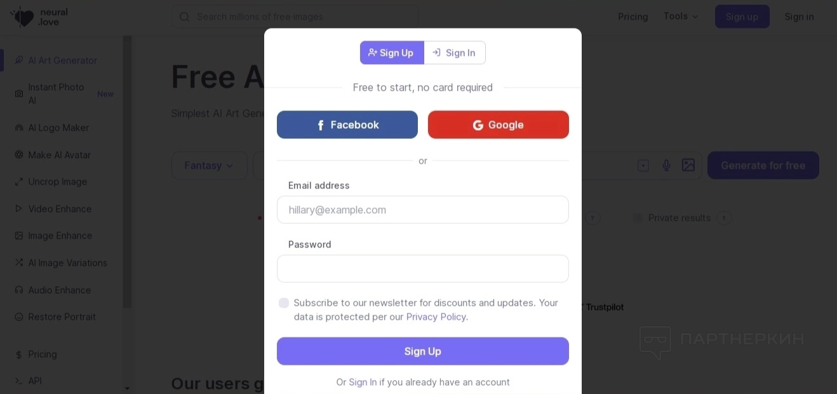This screenshot has width=837, height=394.
Task: Expand the Tools dropdown menu
Action: (681, 16)
